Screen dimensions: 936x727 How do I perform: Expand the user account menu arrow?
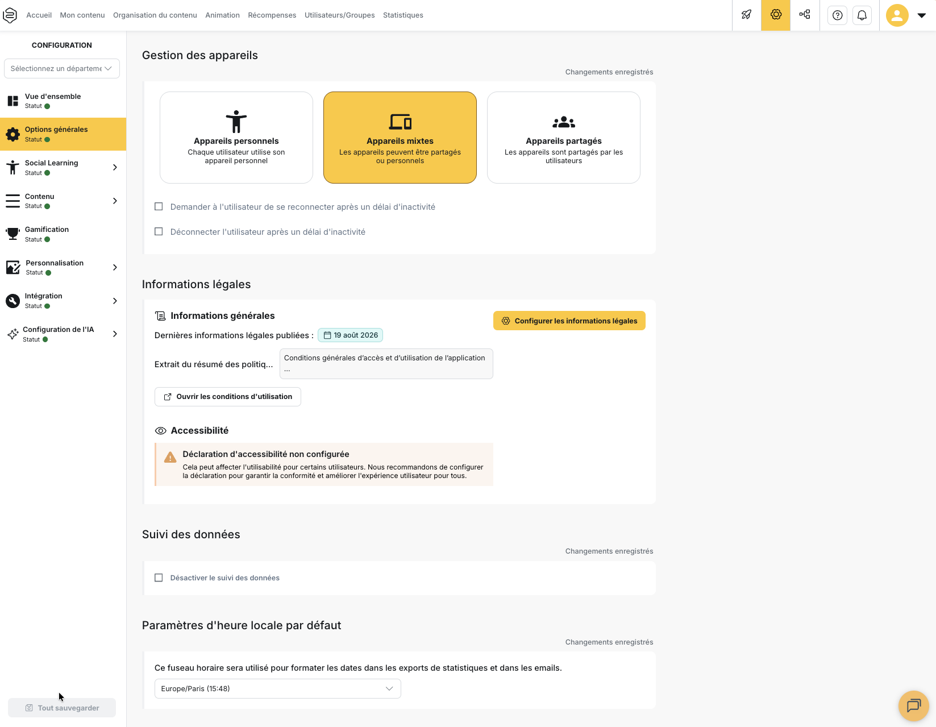[922, 15]
